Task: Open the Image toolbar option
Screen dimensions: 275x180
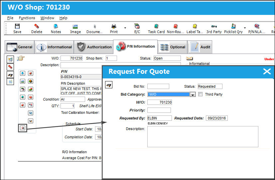Action: tap(75, 29)
